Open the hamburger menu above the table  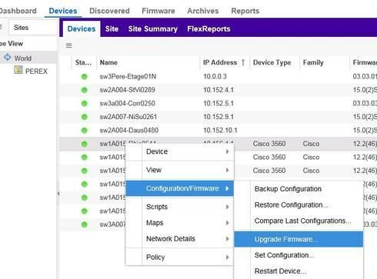pos(68,45)
